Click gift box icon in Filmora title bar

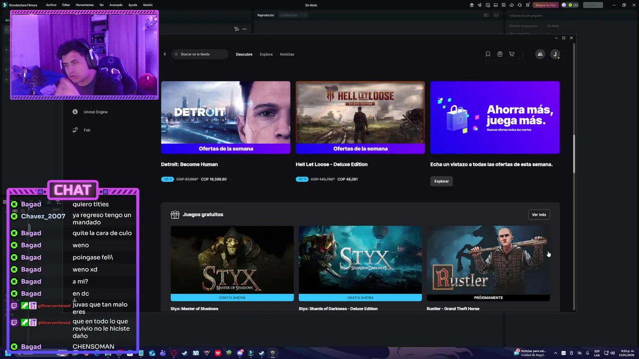pyautogui.click(x=472, y=5)
